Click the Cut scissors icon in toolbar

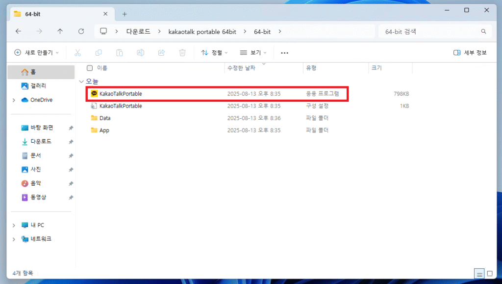(x=77, y=53)
